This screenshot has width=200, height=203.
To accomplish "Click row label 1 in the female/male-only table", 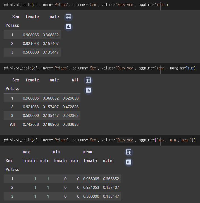I will point(12,35).
